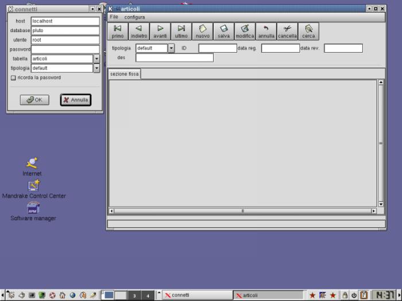Click the modifica edit button
The height and width of the screenshot is (301, 402).
(x=245, y=31)
